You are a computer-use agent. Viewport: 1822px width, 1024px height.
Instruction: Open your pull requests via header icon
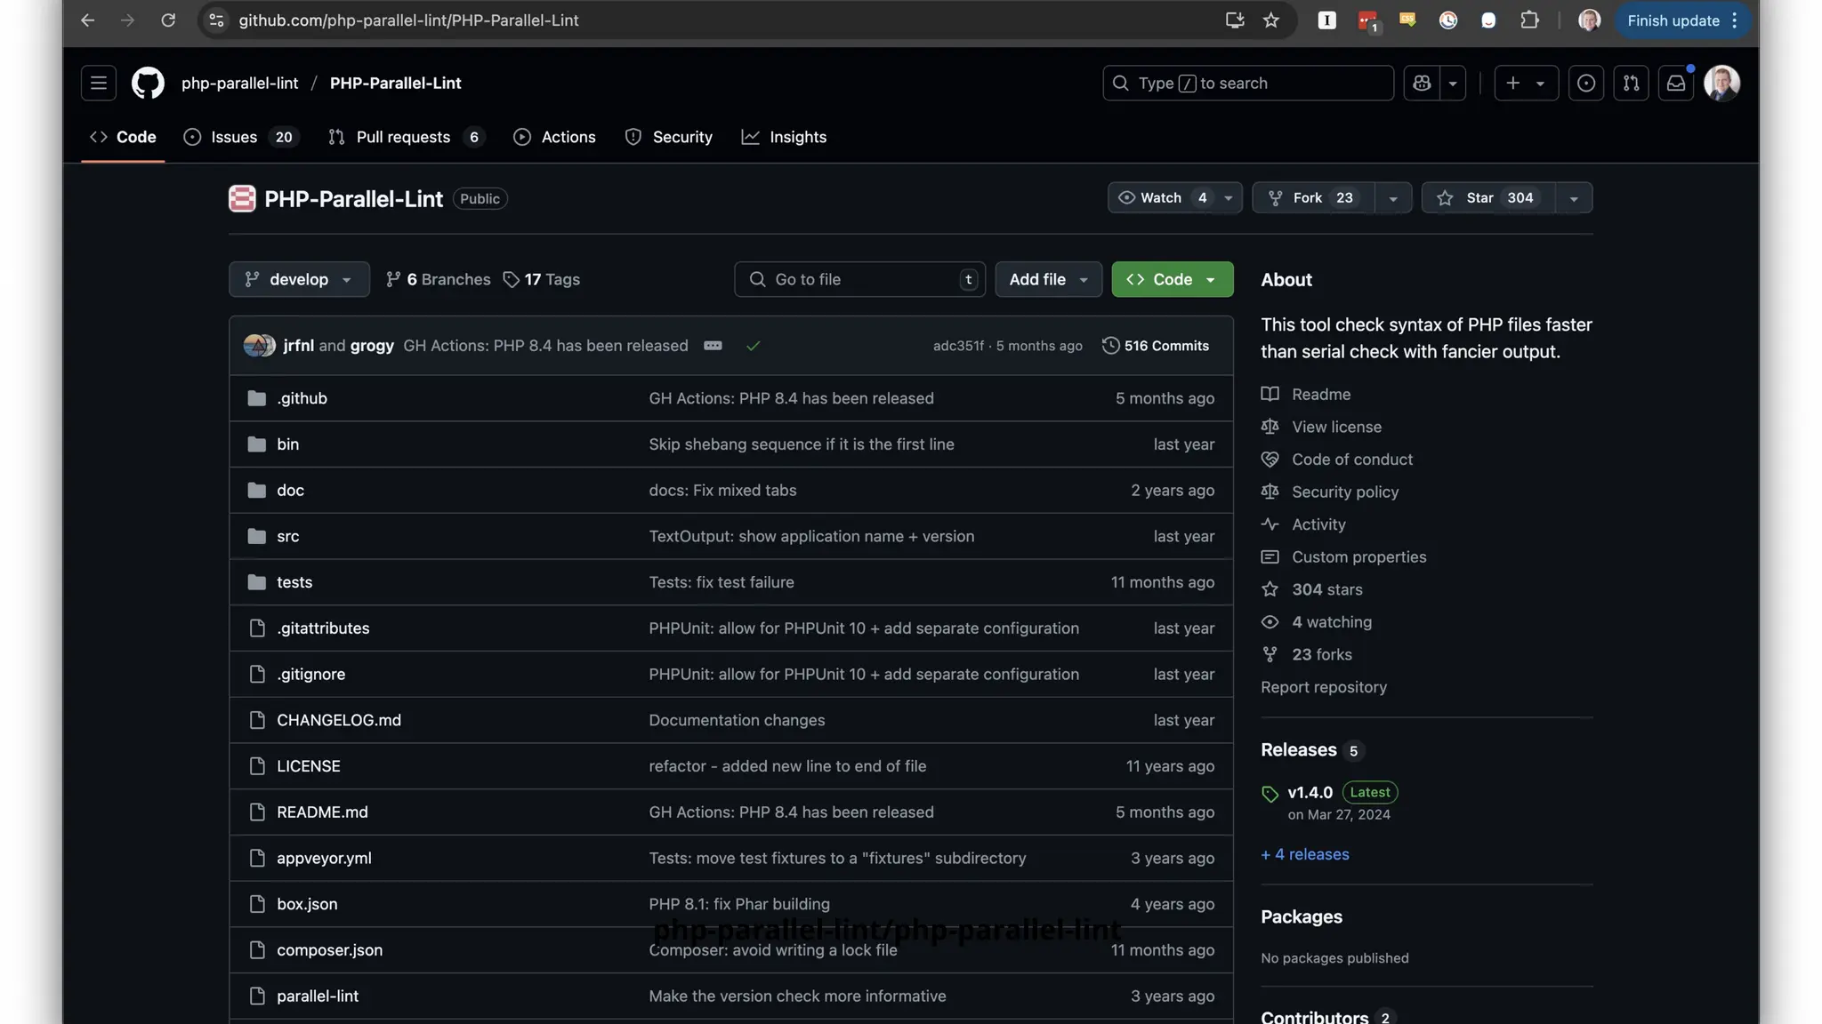coord(1631,83)
